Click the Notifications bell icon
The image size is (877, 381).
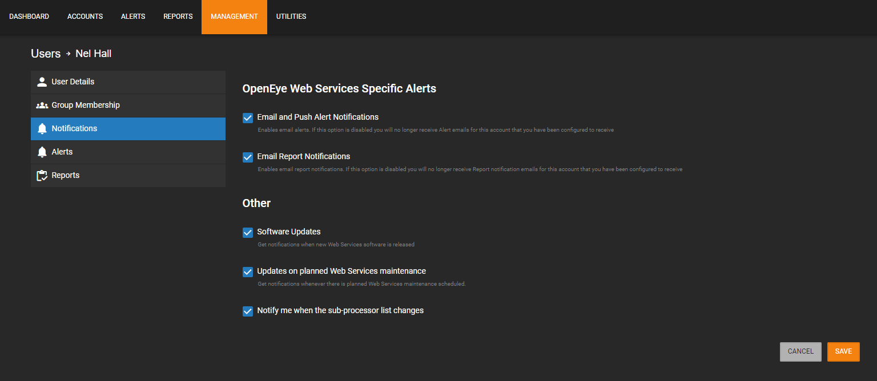(42, 129)
